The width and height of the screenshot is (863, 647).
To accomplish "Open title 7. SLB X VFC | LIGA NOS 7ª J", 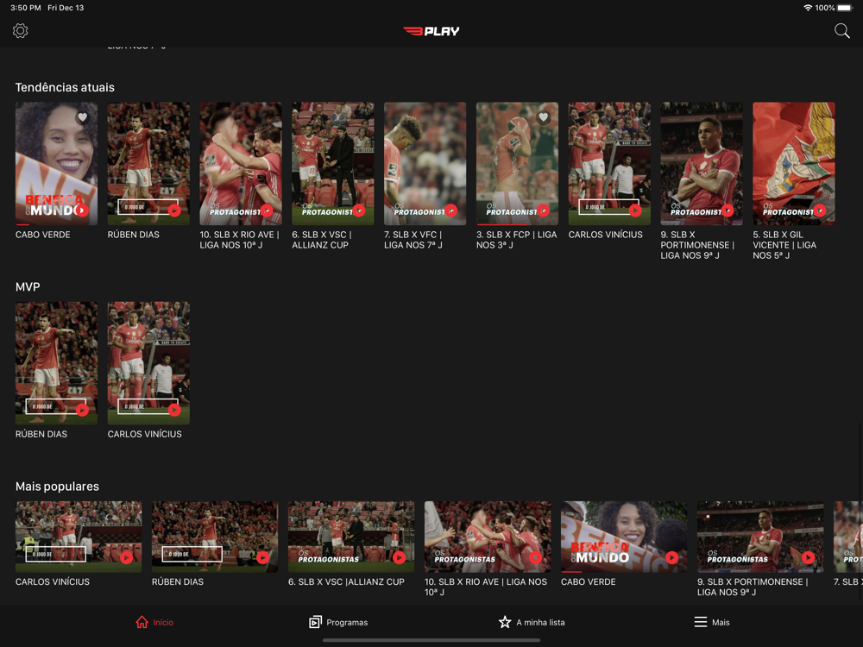I will (413, 240).
